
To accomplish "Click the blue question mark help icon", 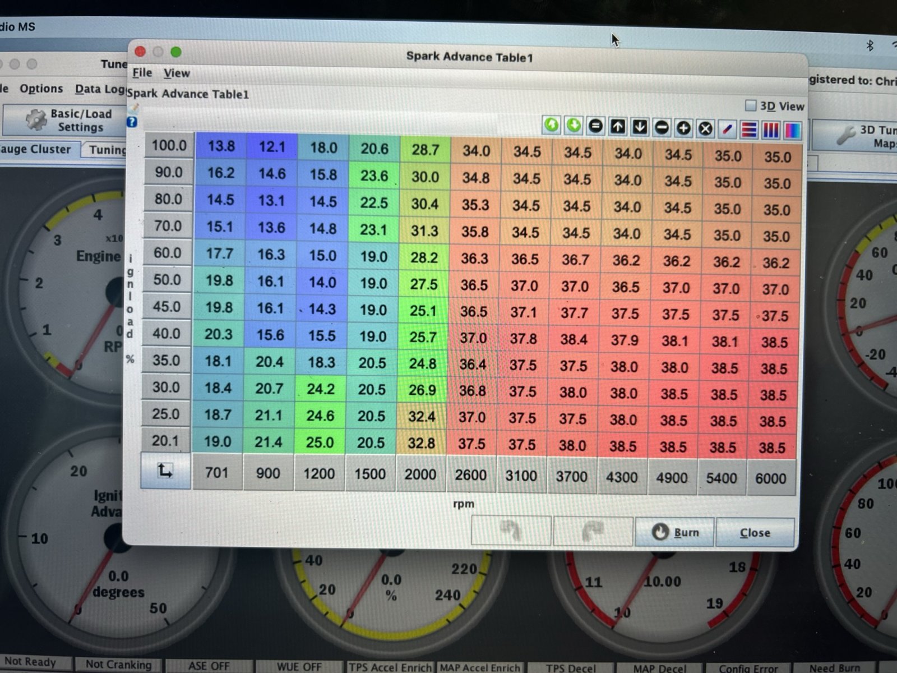I will click(132, 122).
